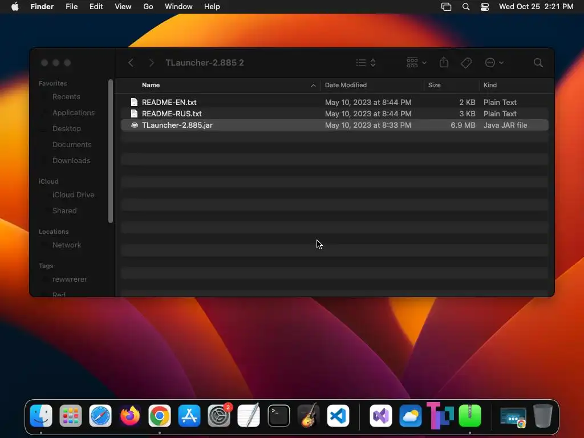
Task: Go back with the Finder back arrow
Action: [x=131, y=63]
